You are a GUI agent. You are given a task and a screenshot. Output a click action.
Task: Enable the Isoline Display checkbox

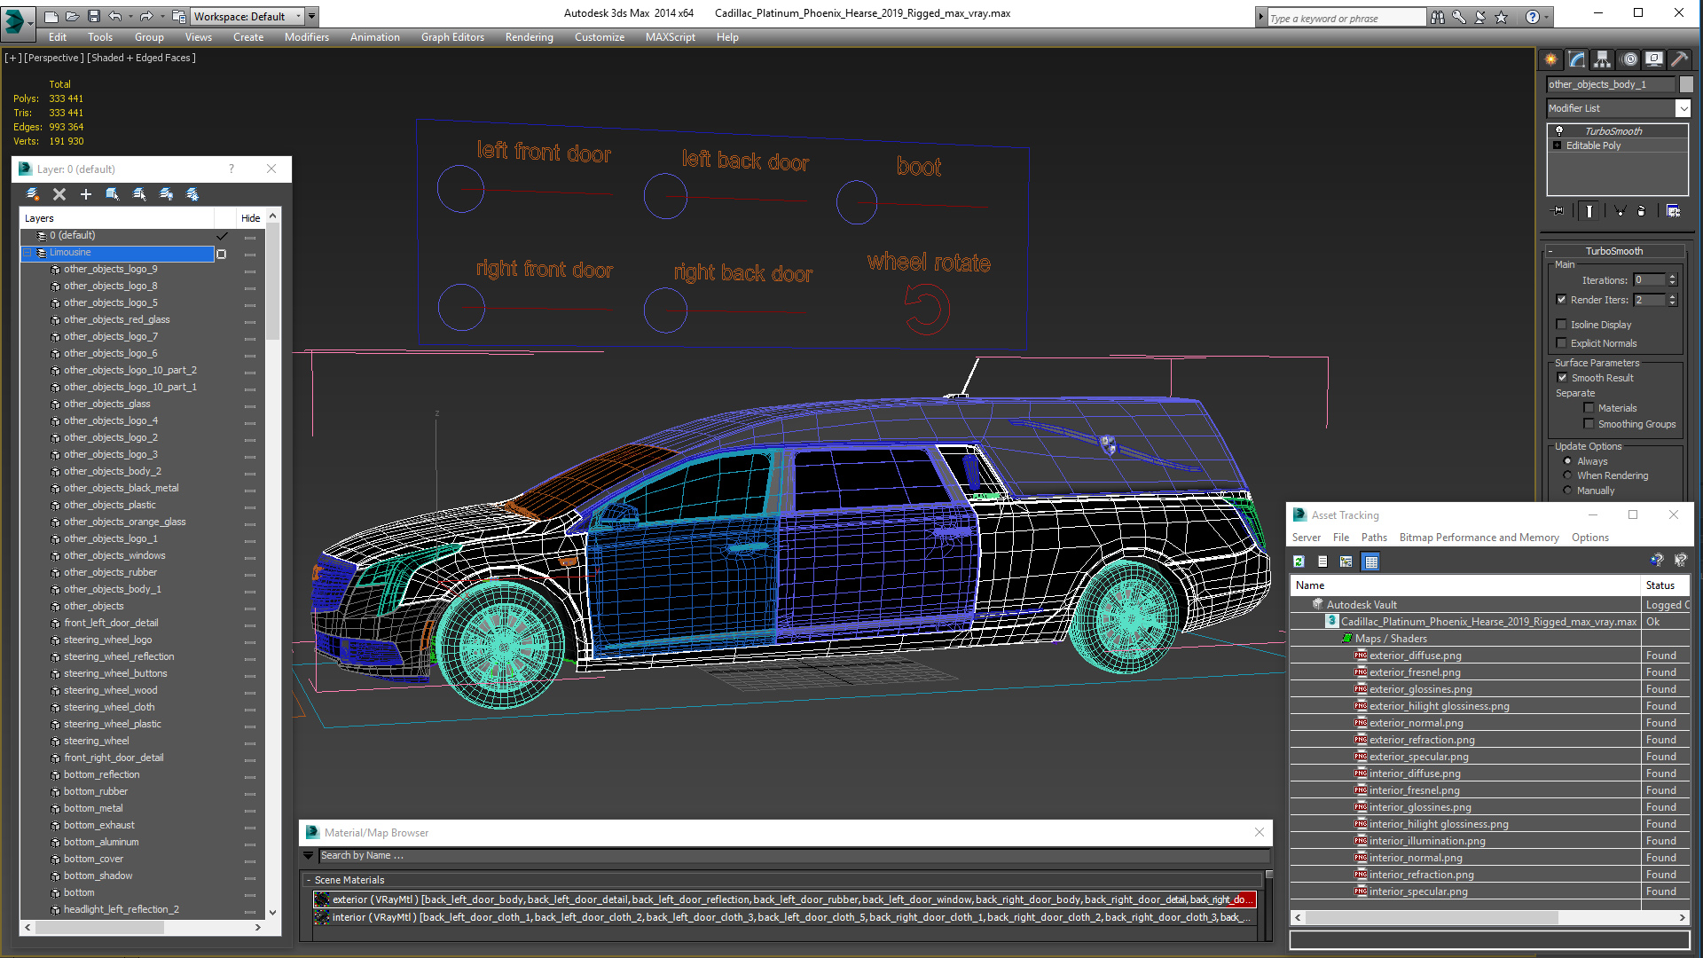click(x=1562, y=325)
